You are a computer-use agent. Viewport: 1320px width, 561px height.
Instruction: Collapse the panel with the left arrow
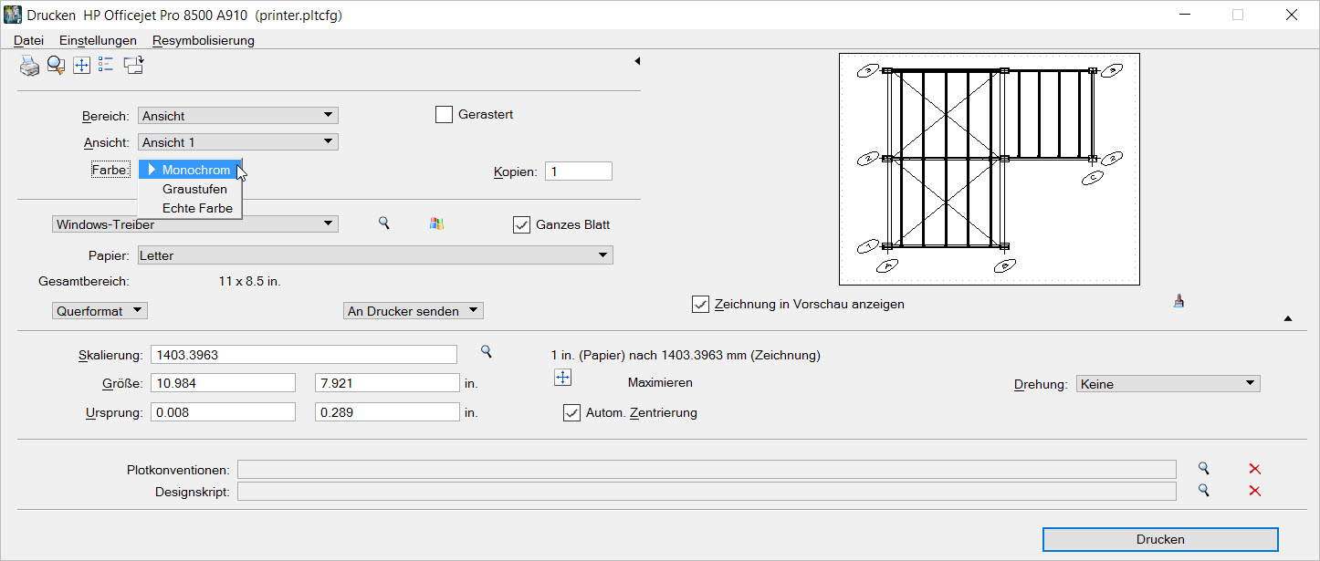(x=637, y=61)
